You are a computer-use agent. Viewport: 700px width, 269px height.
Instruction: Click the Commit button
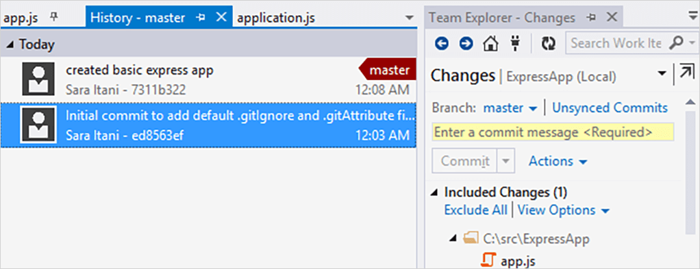pos(465,161)
